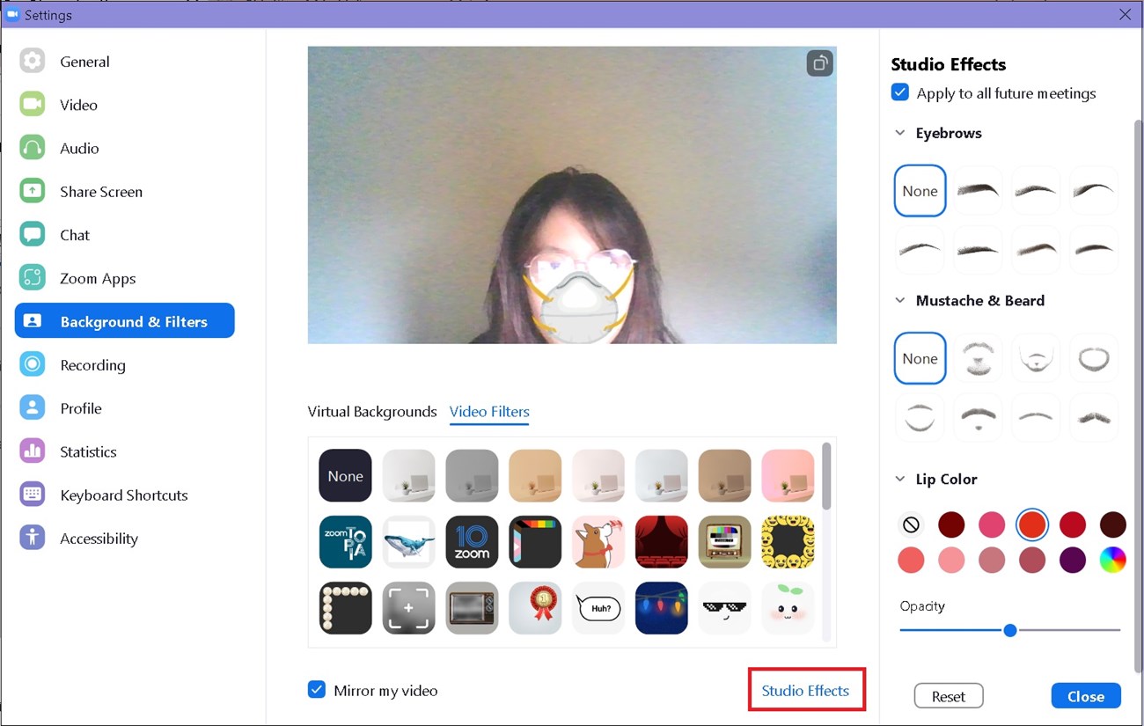The height and width of the screenshot is (726, 1144).
Task: Apply the tan sepia color filter
Action: pos(535,476)
